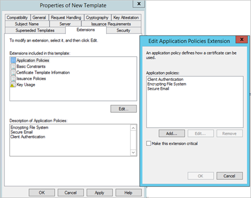Select Application Policies in extensions list
Screen dimensions: 251x198
(x=33, y=60)
